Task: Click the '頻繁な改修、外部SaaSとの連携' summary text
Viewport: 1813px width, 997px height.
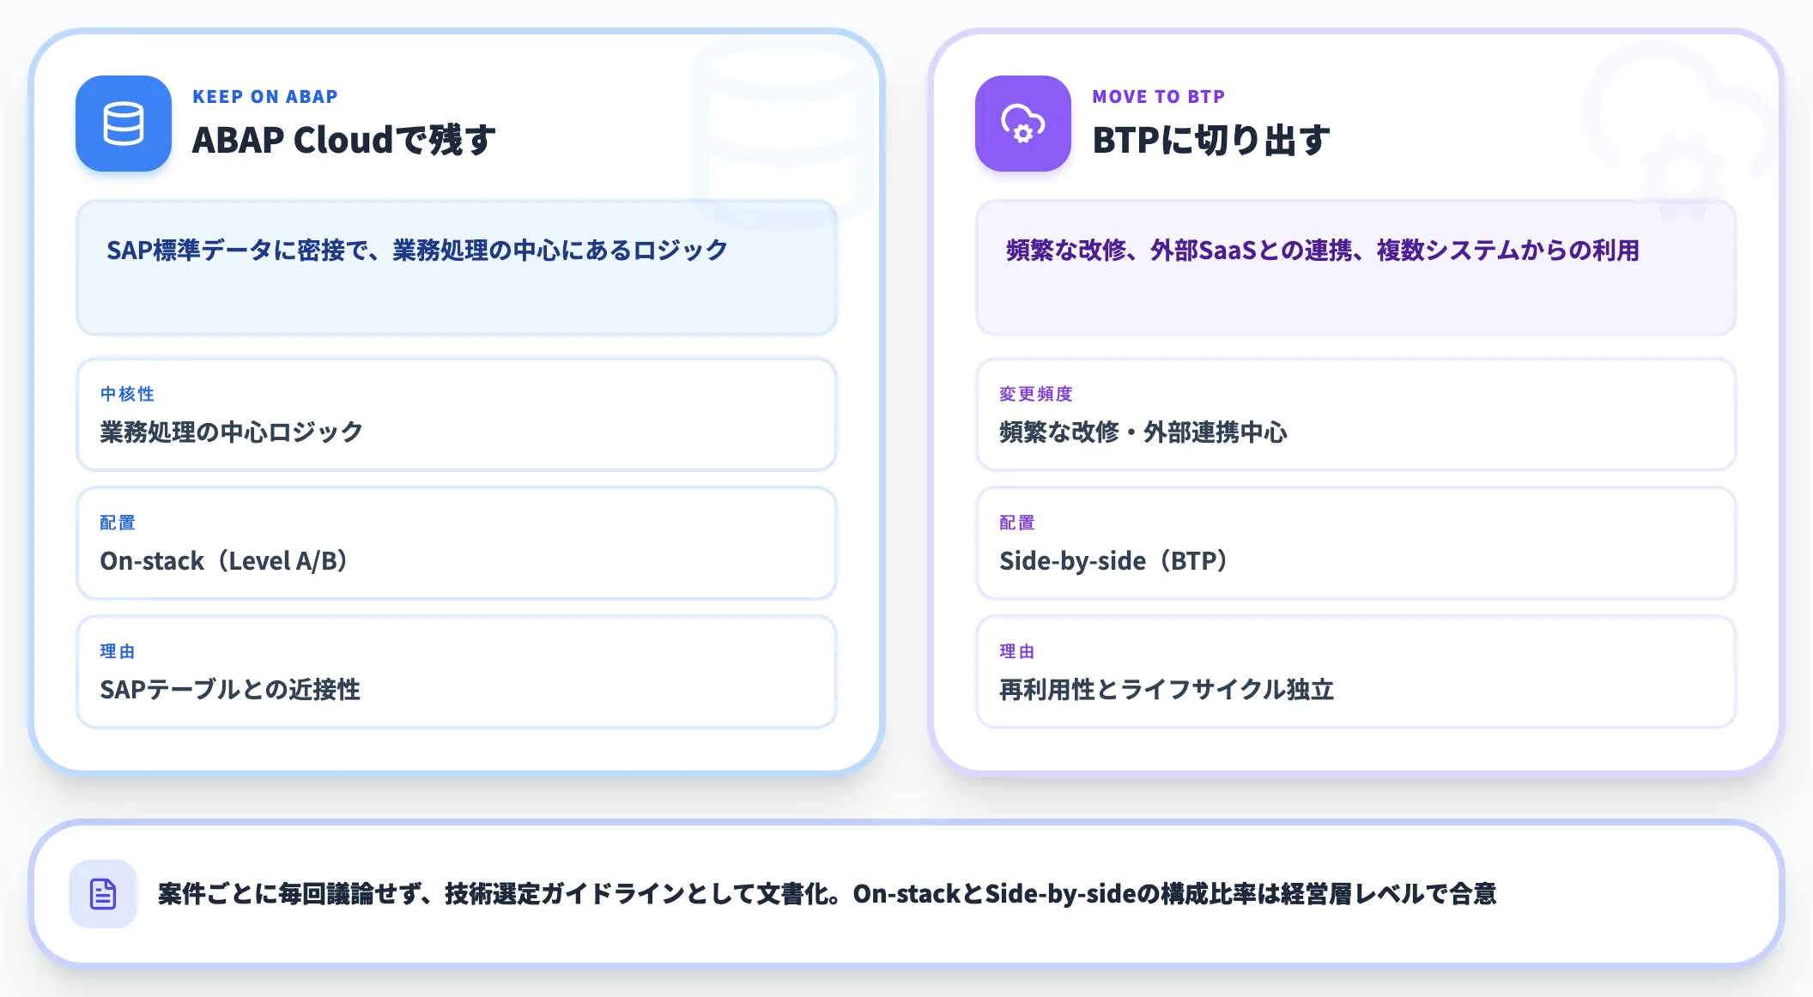Action: pos(1323,251)
